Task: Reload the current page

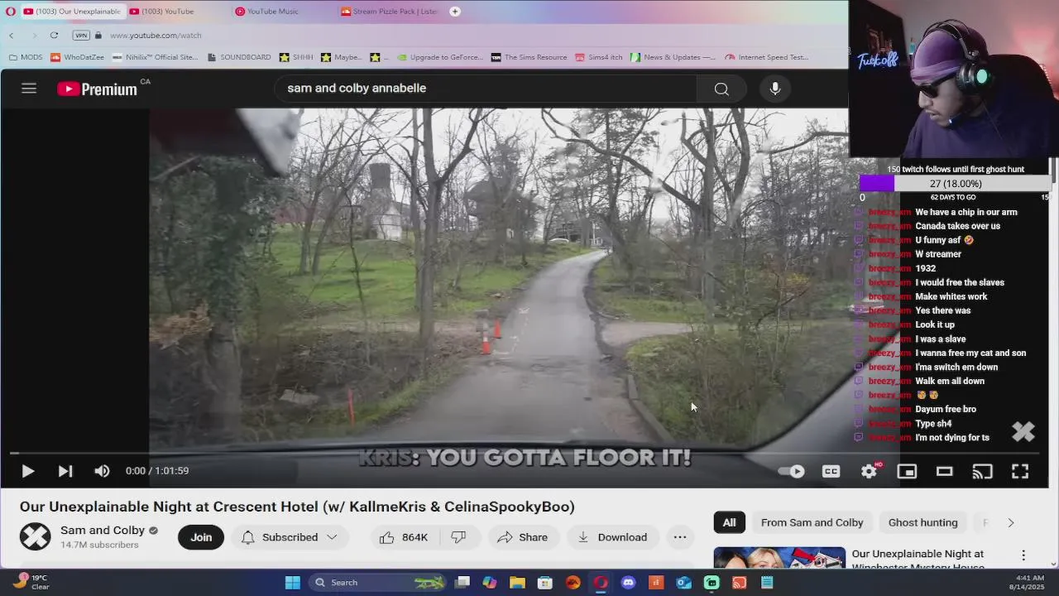Action: [x=54, y=36]
